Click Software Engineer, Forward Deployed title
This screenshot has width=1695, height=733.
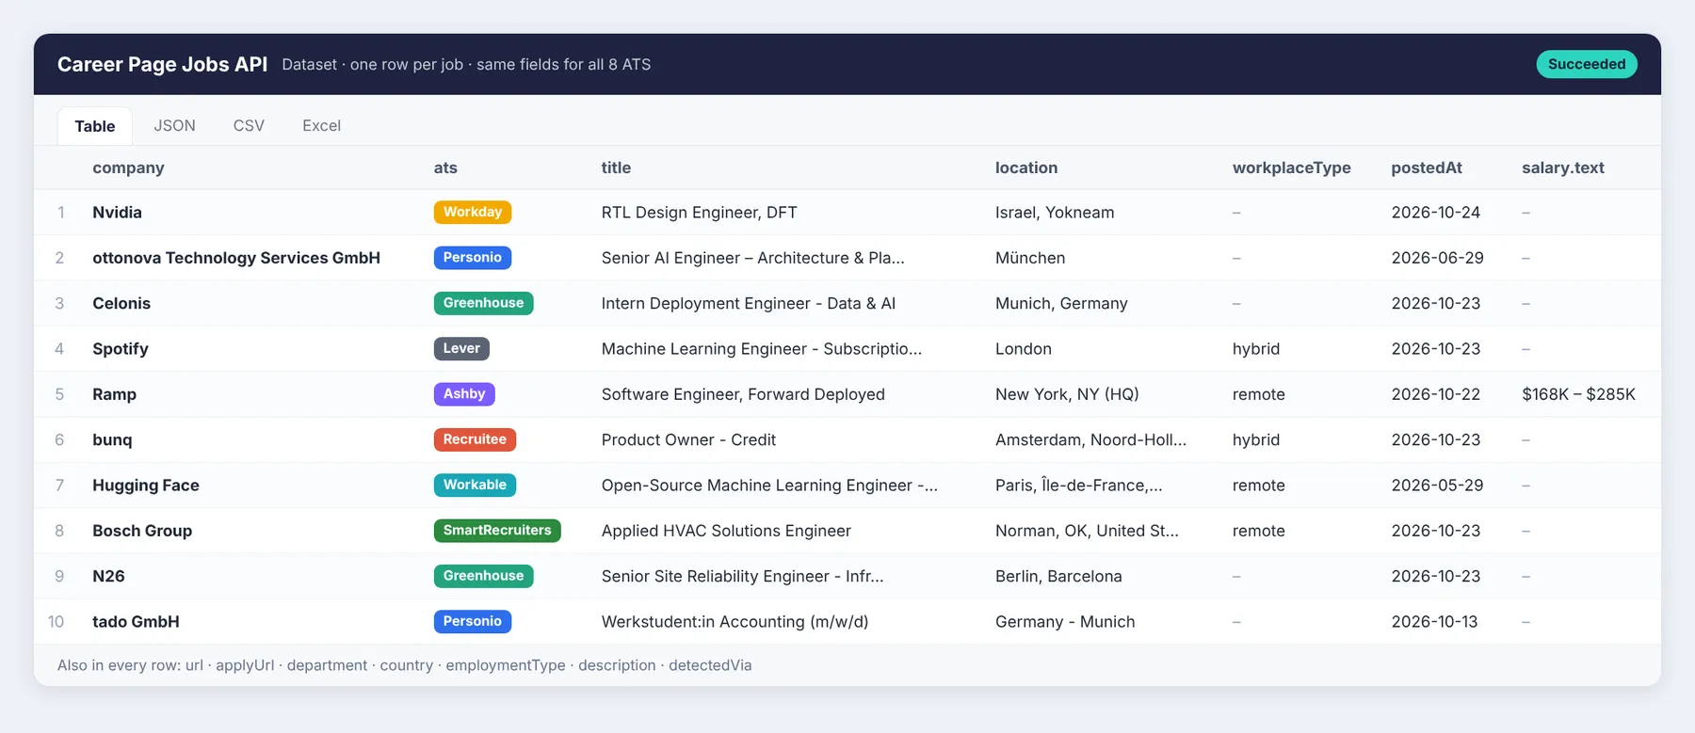pos(743,394)
